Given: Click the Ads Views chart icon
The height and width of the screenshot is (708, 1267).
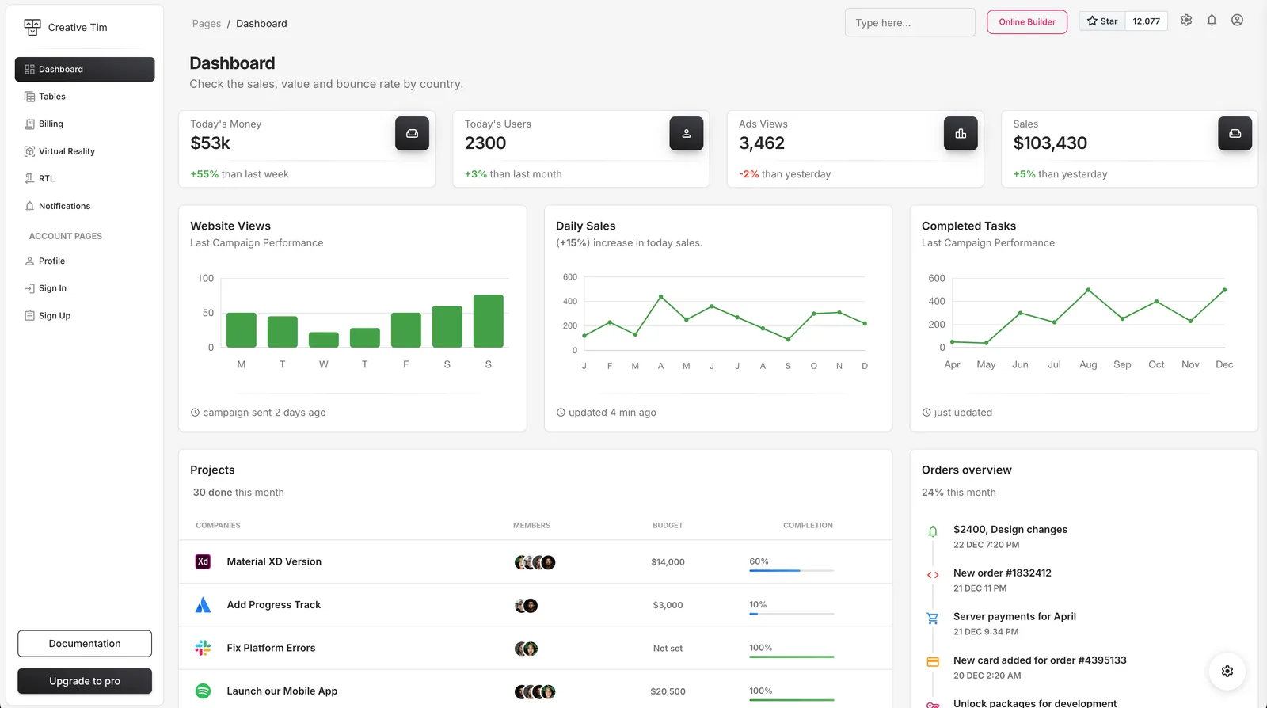Looking at the screenshot, I should [x=961, y=133].
